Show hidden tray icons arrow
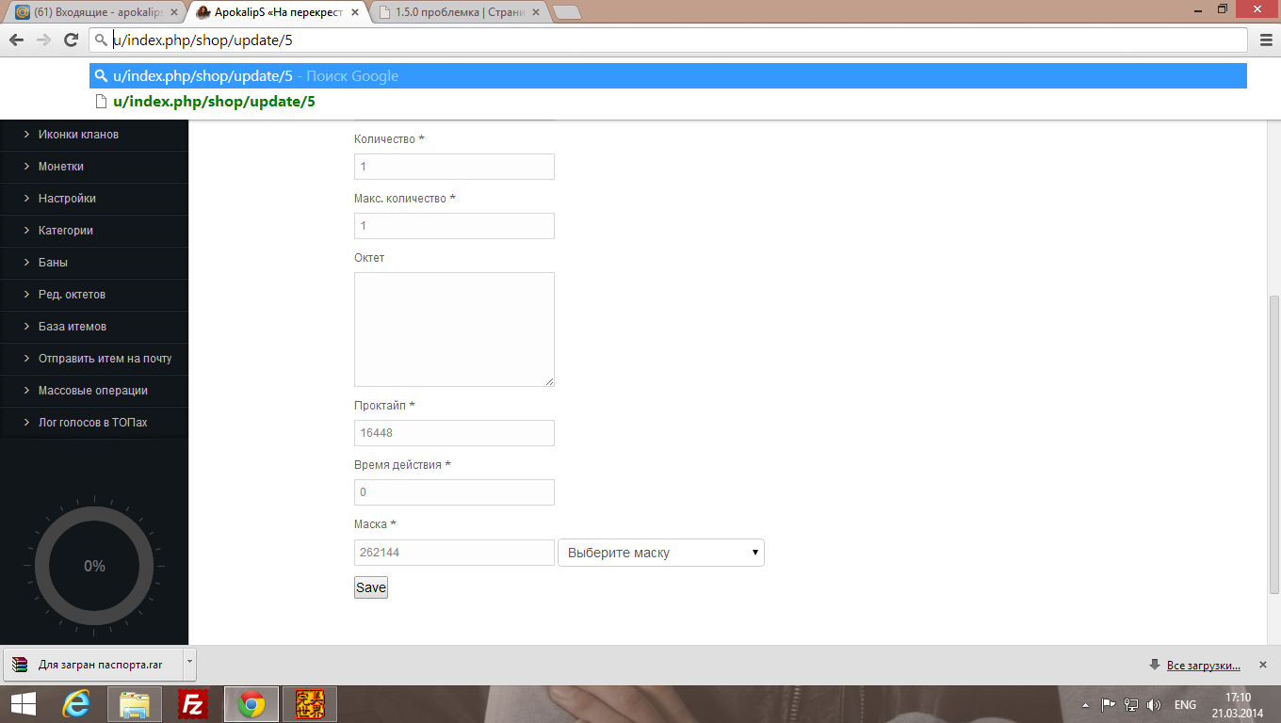The image size is (1281, 723). click(x=1085, y=705)
